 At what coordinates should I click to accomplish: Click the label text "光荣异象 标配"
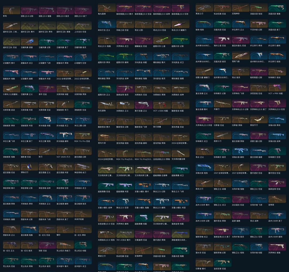click(62, 94)
